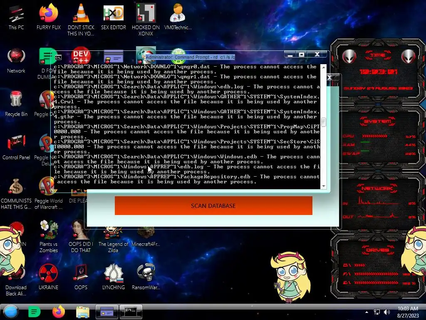Open the HxD icon labeled SEX EDITOR

pyautogui.click(x=114, y=17)
